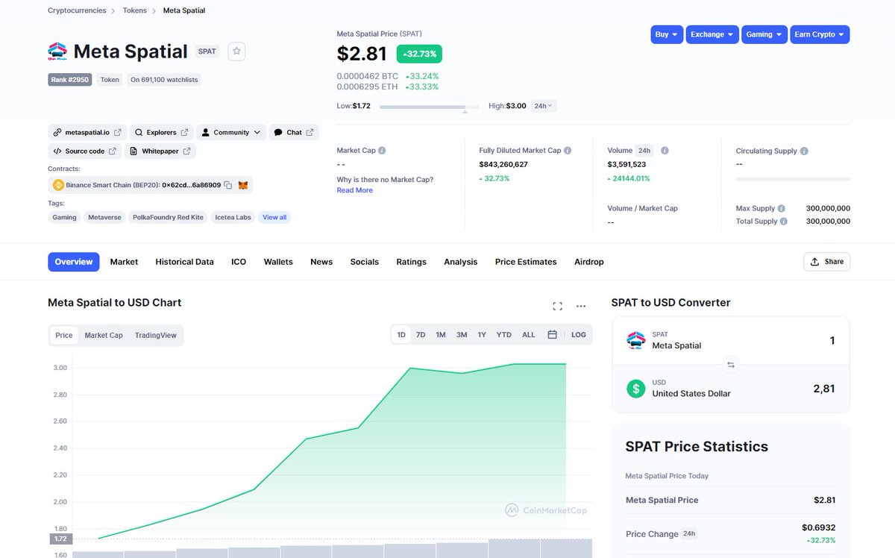Open the ICO tab

239,262
